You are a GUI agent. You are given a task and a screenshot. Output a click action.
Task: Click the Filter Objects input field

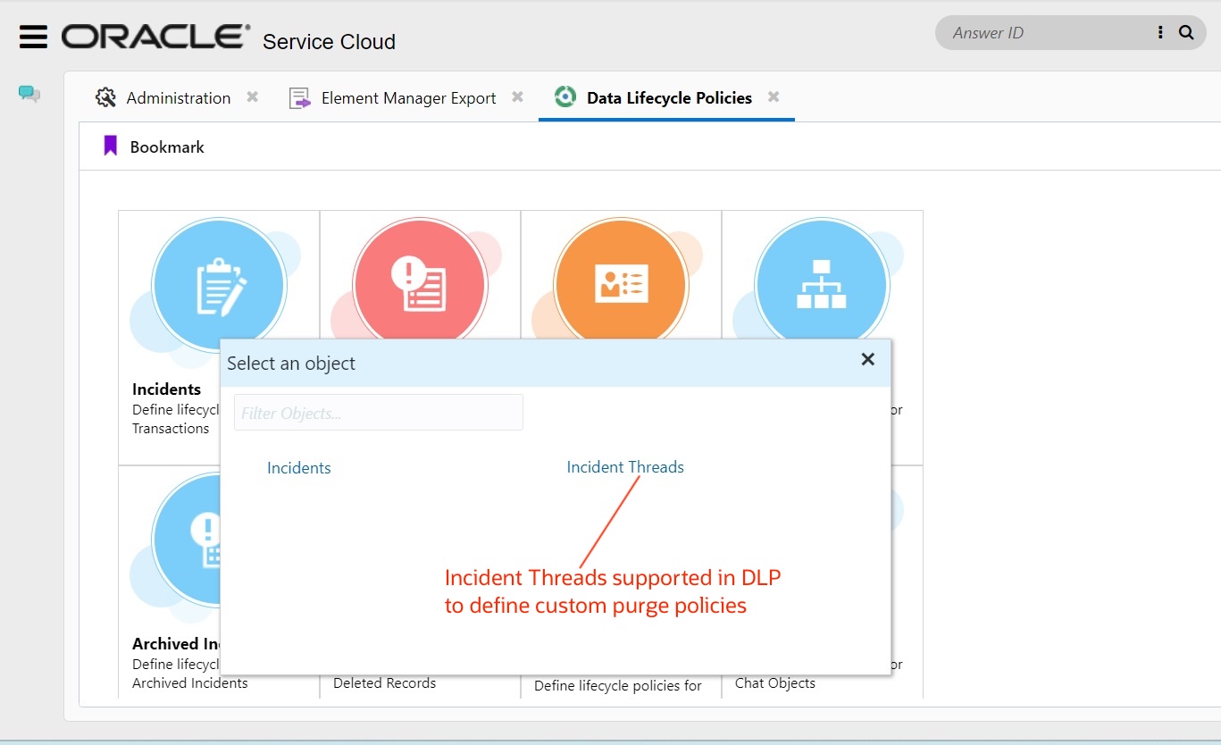[379, 413]
